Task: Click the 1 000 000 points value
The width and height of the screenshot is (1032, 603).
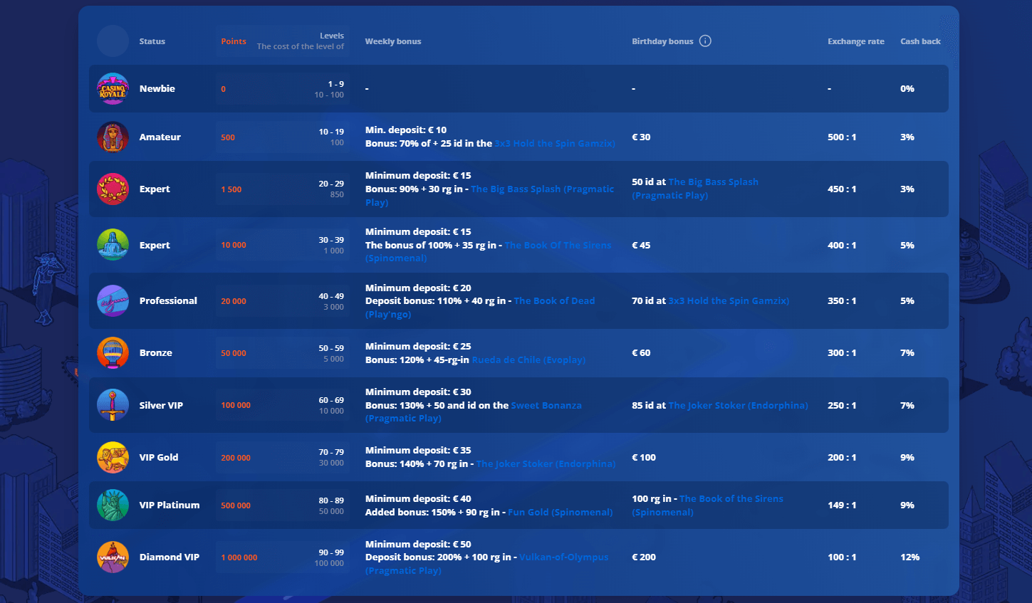Action: point(239,557)
